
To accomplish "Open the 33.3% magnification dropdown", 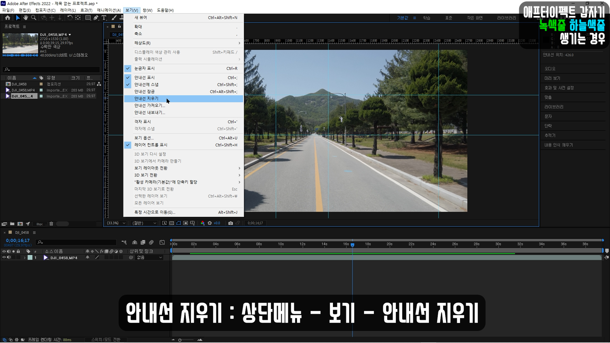I will click(116, 223).
